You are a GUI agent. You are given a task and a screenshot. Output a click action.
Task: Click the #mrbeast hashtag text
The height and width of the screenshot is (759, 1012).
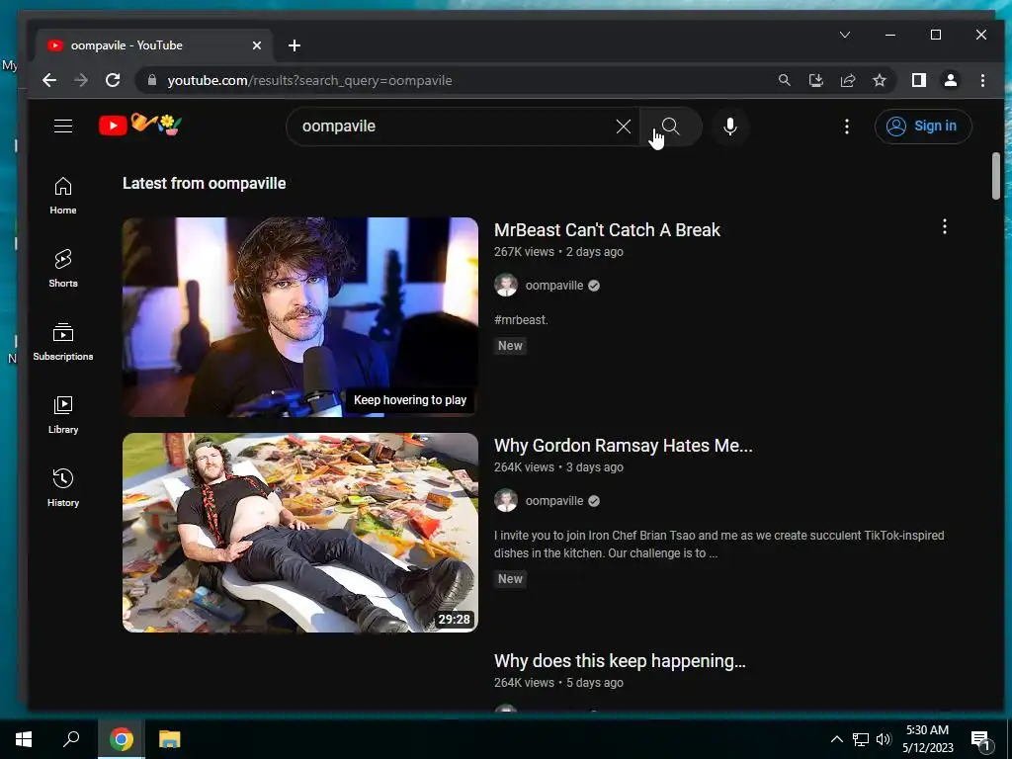click(x=521, y=320)
